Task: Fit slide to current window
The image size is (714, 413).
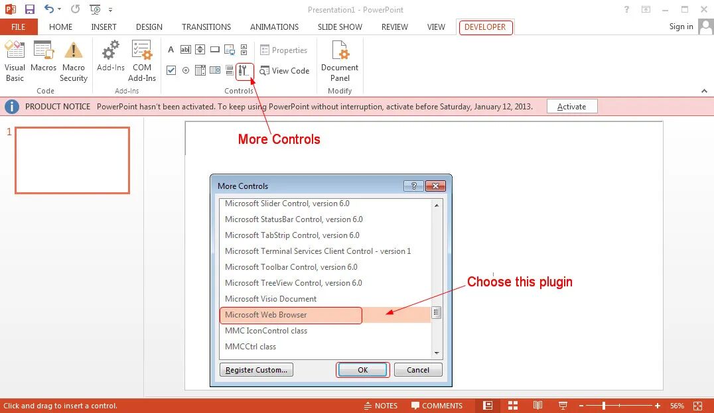Action: [697, 406]
